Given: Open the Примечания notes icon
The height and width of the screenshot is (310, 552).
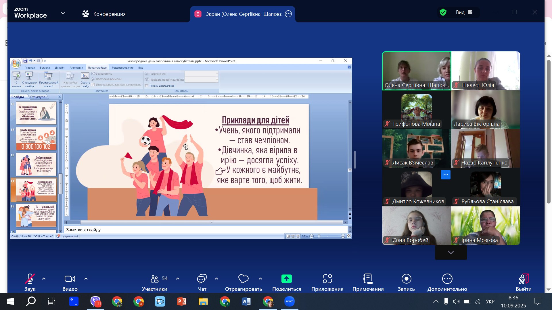Looking at the screenshot, I should coord(368,279).
